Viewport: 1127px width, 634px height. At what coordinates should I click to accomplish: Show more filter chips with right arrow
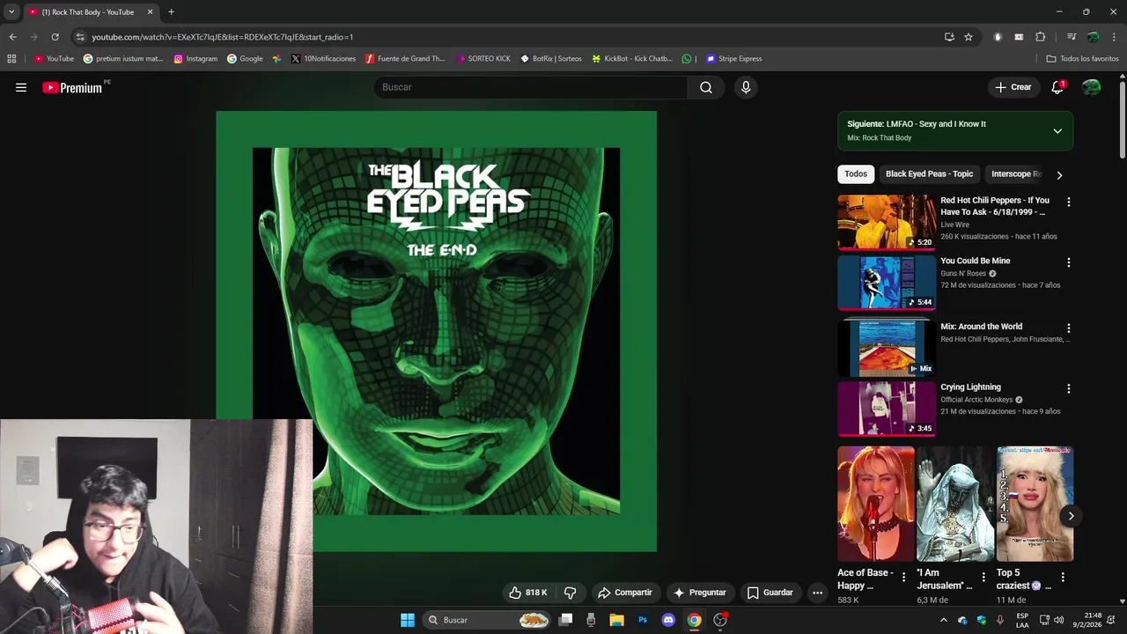(x=1059, y=174)
